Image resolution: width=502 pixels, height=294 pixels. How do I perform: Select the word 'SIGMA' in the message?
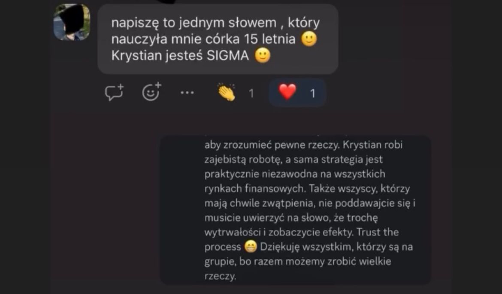click(228, 56)
